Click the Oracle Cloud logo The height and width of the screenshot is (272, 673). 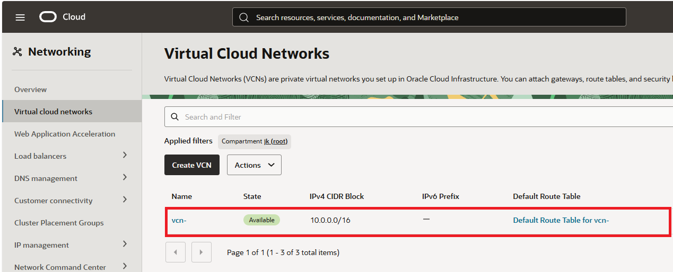tap(48, 17)
